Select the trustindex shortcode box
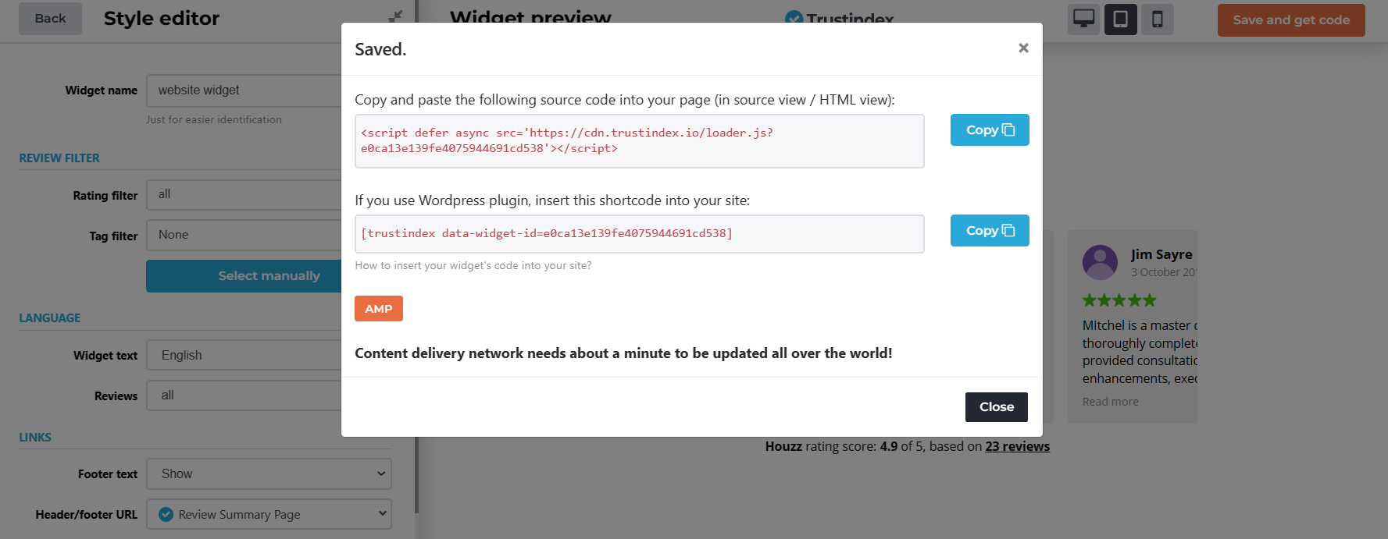Viewport: 1388px width, 539px height. [640, 234]
